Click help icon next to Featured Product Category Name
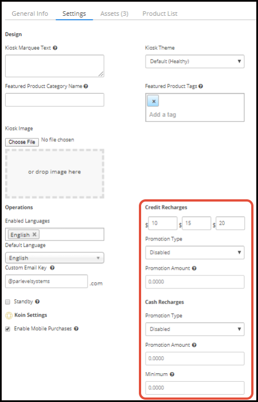Image resolution: width=258 pixels, height=402 pixels. [x=86, y=86]
